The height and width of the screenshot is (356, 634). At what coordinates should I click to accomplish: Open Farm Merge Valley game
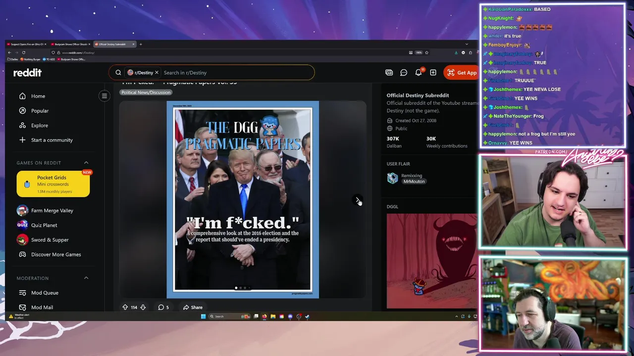[52, 211]
